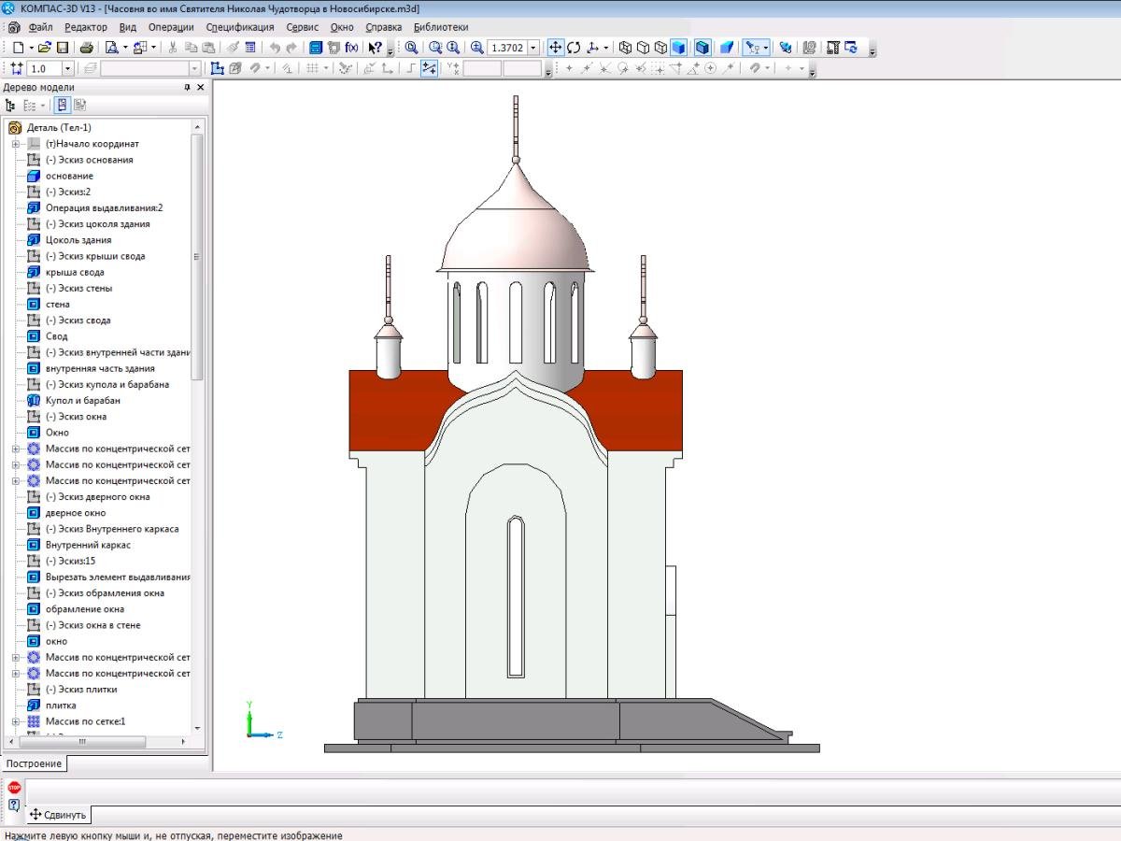Open the Variables f(x) panel
Screen dimensions: 1121x841
pos(351,48)
